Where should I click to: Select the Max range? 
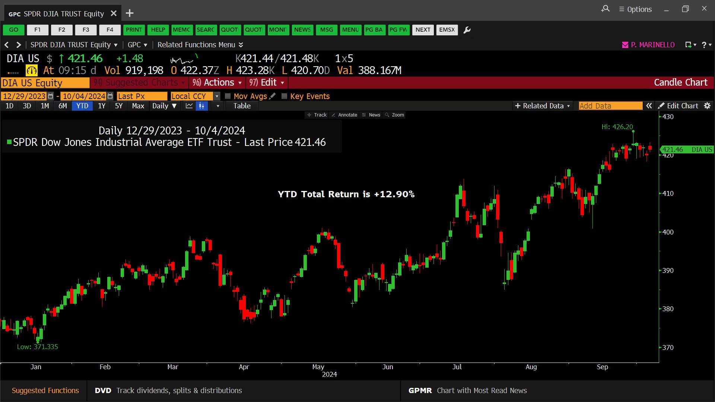coord(138,106)
